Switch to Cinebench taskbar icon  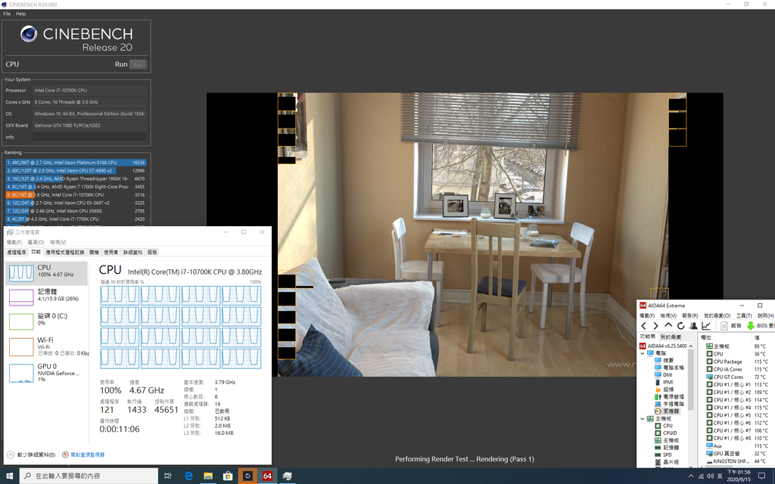point(247,476)
